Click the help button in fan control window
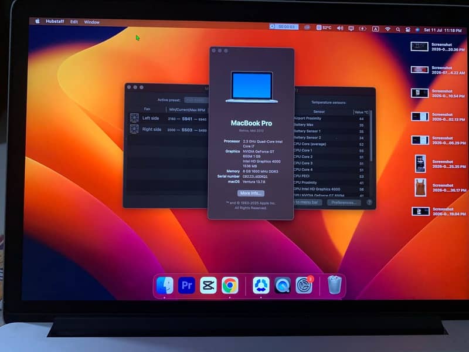The height and width of the screenshot is (352, 469). pos(369,202)
